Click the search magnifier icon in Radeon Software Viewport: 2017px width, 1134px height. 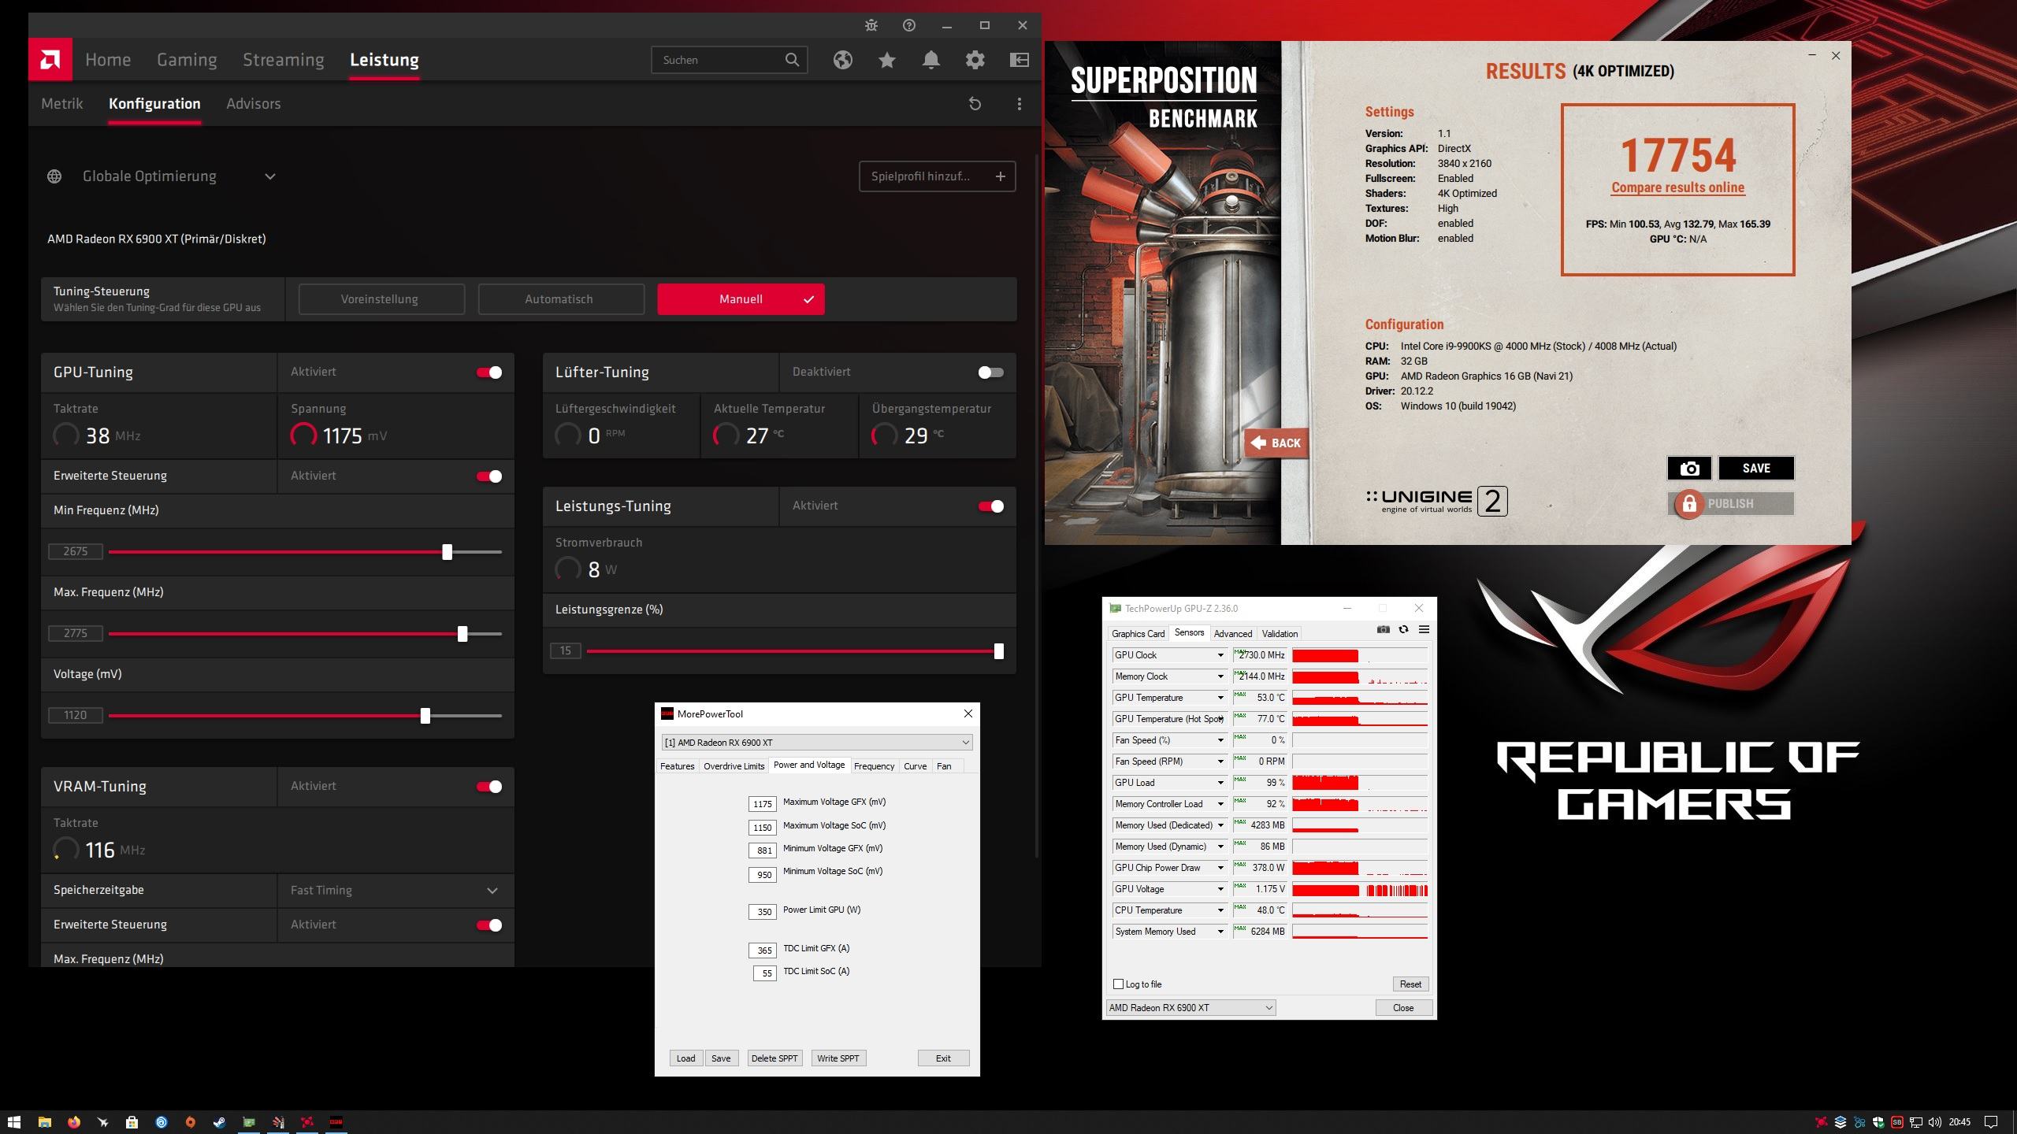(792, 60)
